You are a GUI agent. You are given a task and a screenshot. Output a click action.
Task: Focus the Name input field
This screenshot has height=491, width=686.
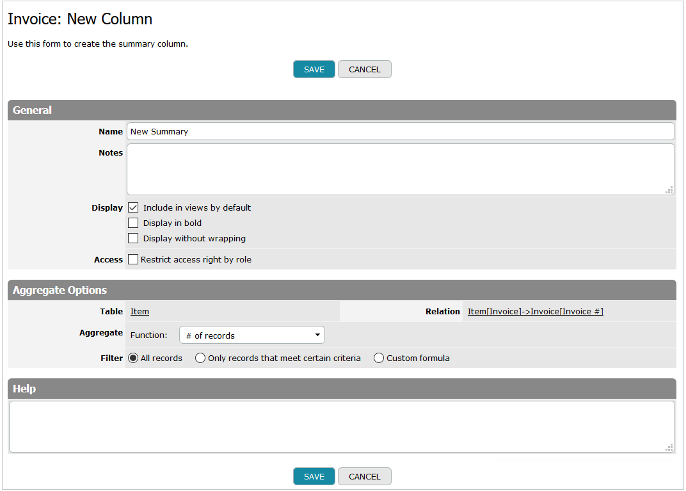point(401,131)
